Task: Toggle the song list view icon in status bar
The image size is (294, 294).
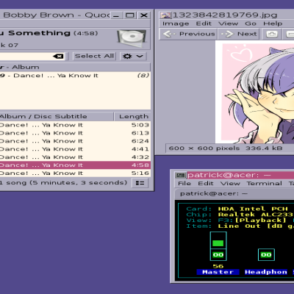Action: point(140,183)
